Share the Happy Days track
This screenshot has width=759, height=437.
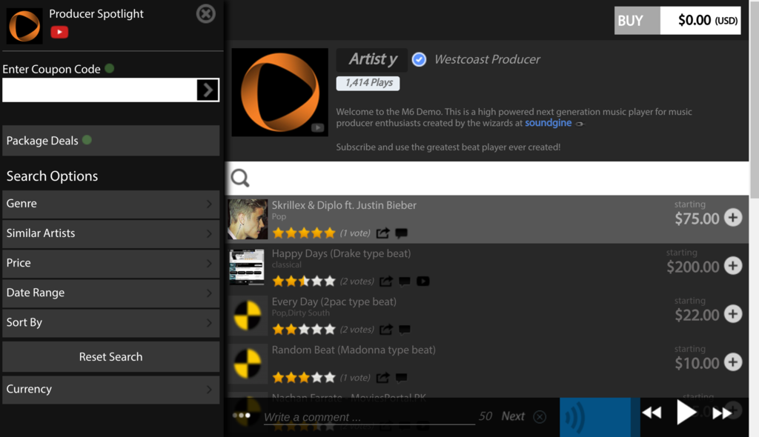385,281
